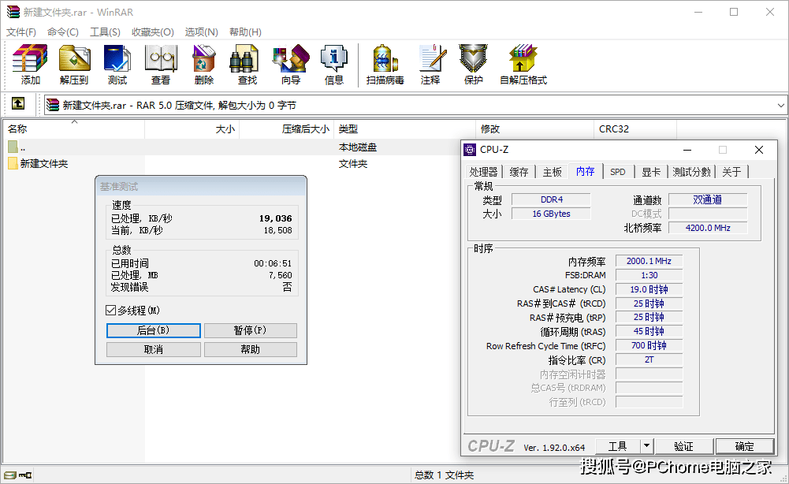789x484 pixels.
Task: Click the 19.0 时钟 CAS latency value
Action: (x=649, y=289)
